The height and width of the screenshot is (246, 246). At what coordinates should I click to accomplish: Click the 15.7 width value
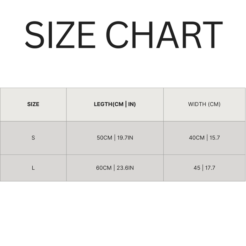click(214, 138)
